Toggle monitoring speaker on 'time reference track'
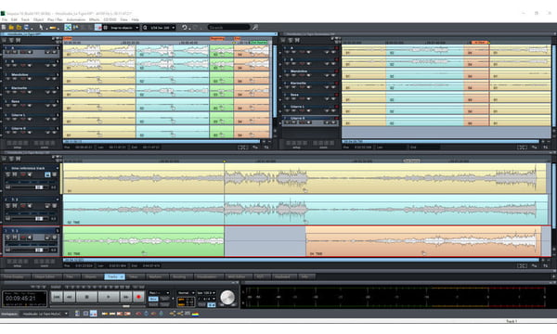Viewport: 557px width, 334px height. click(31, 174)
